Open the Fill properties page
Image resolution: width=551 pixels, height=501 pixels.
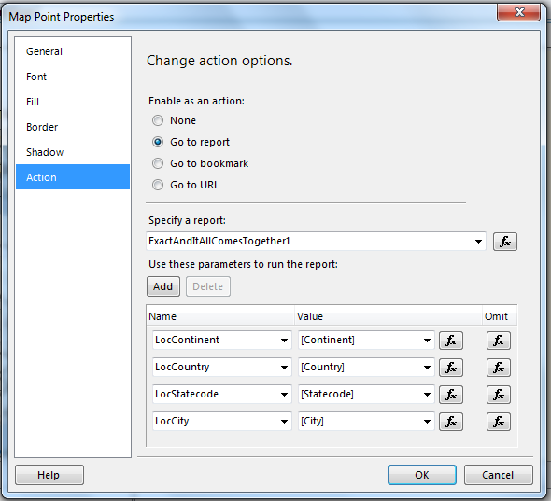coord(73,102)
